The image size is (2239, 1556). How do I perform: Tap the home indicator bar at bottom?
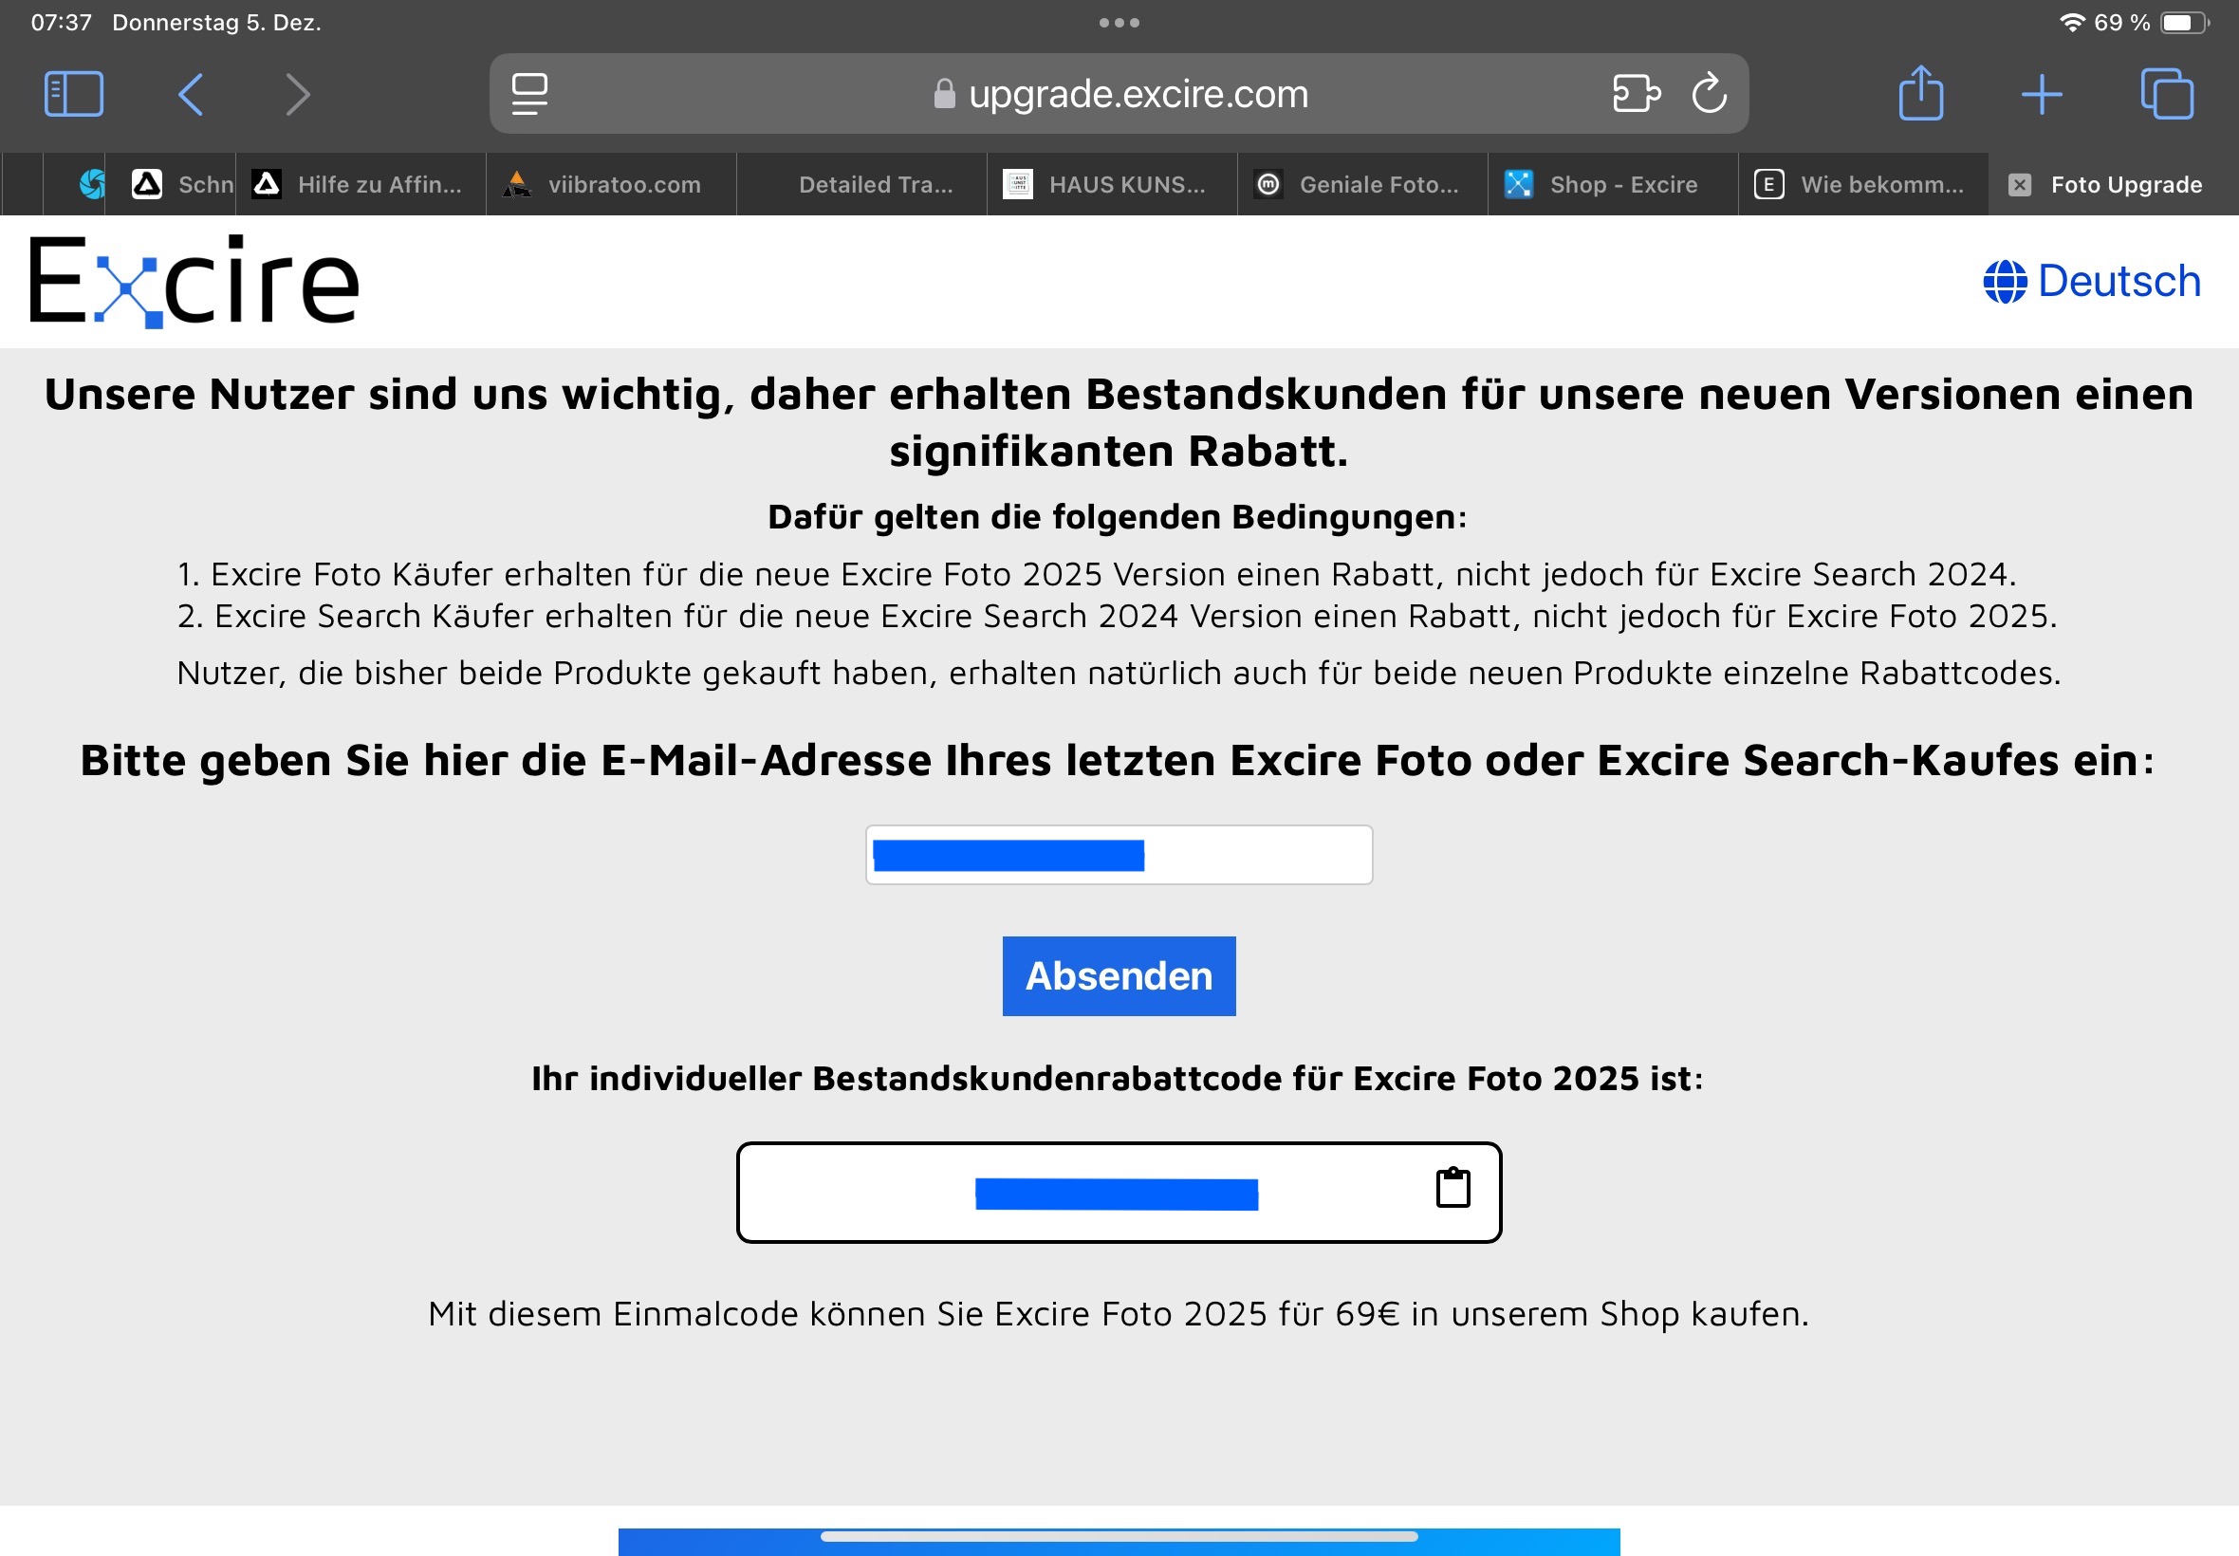pos(1119,1536)
